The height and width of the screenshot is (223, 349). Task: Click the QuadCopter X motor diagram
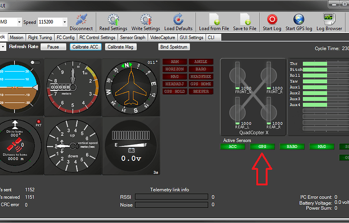[x=253, y=97]
